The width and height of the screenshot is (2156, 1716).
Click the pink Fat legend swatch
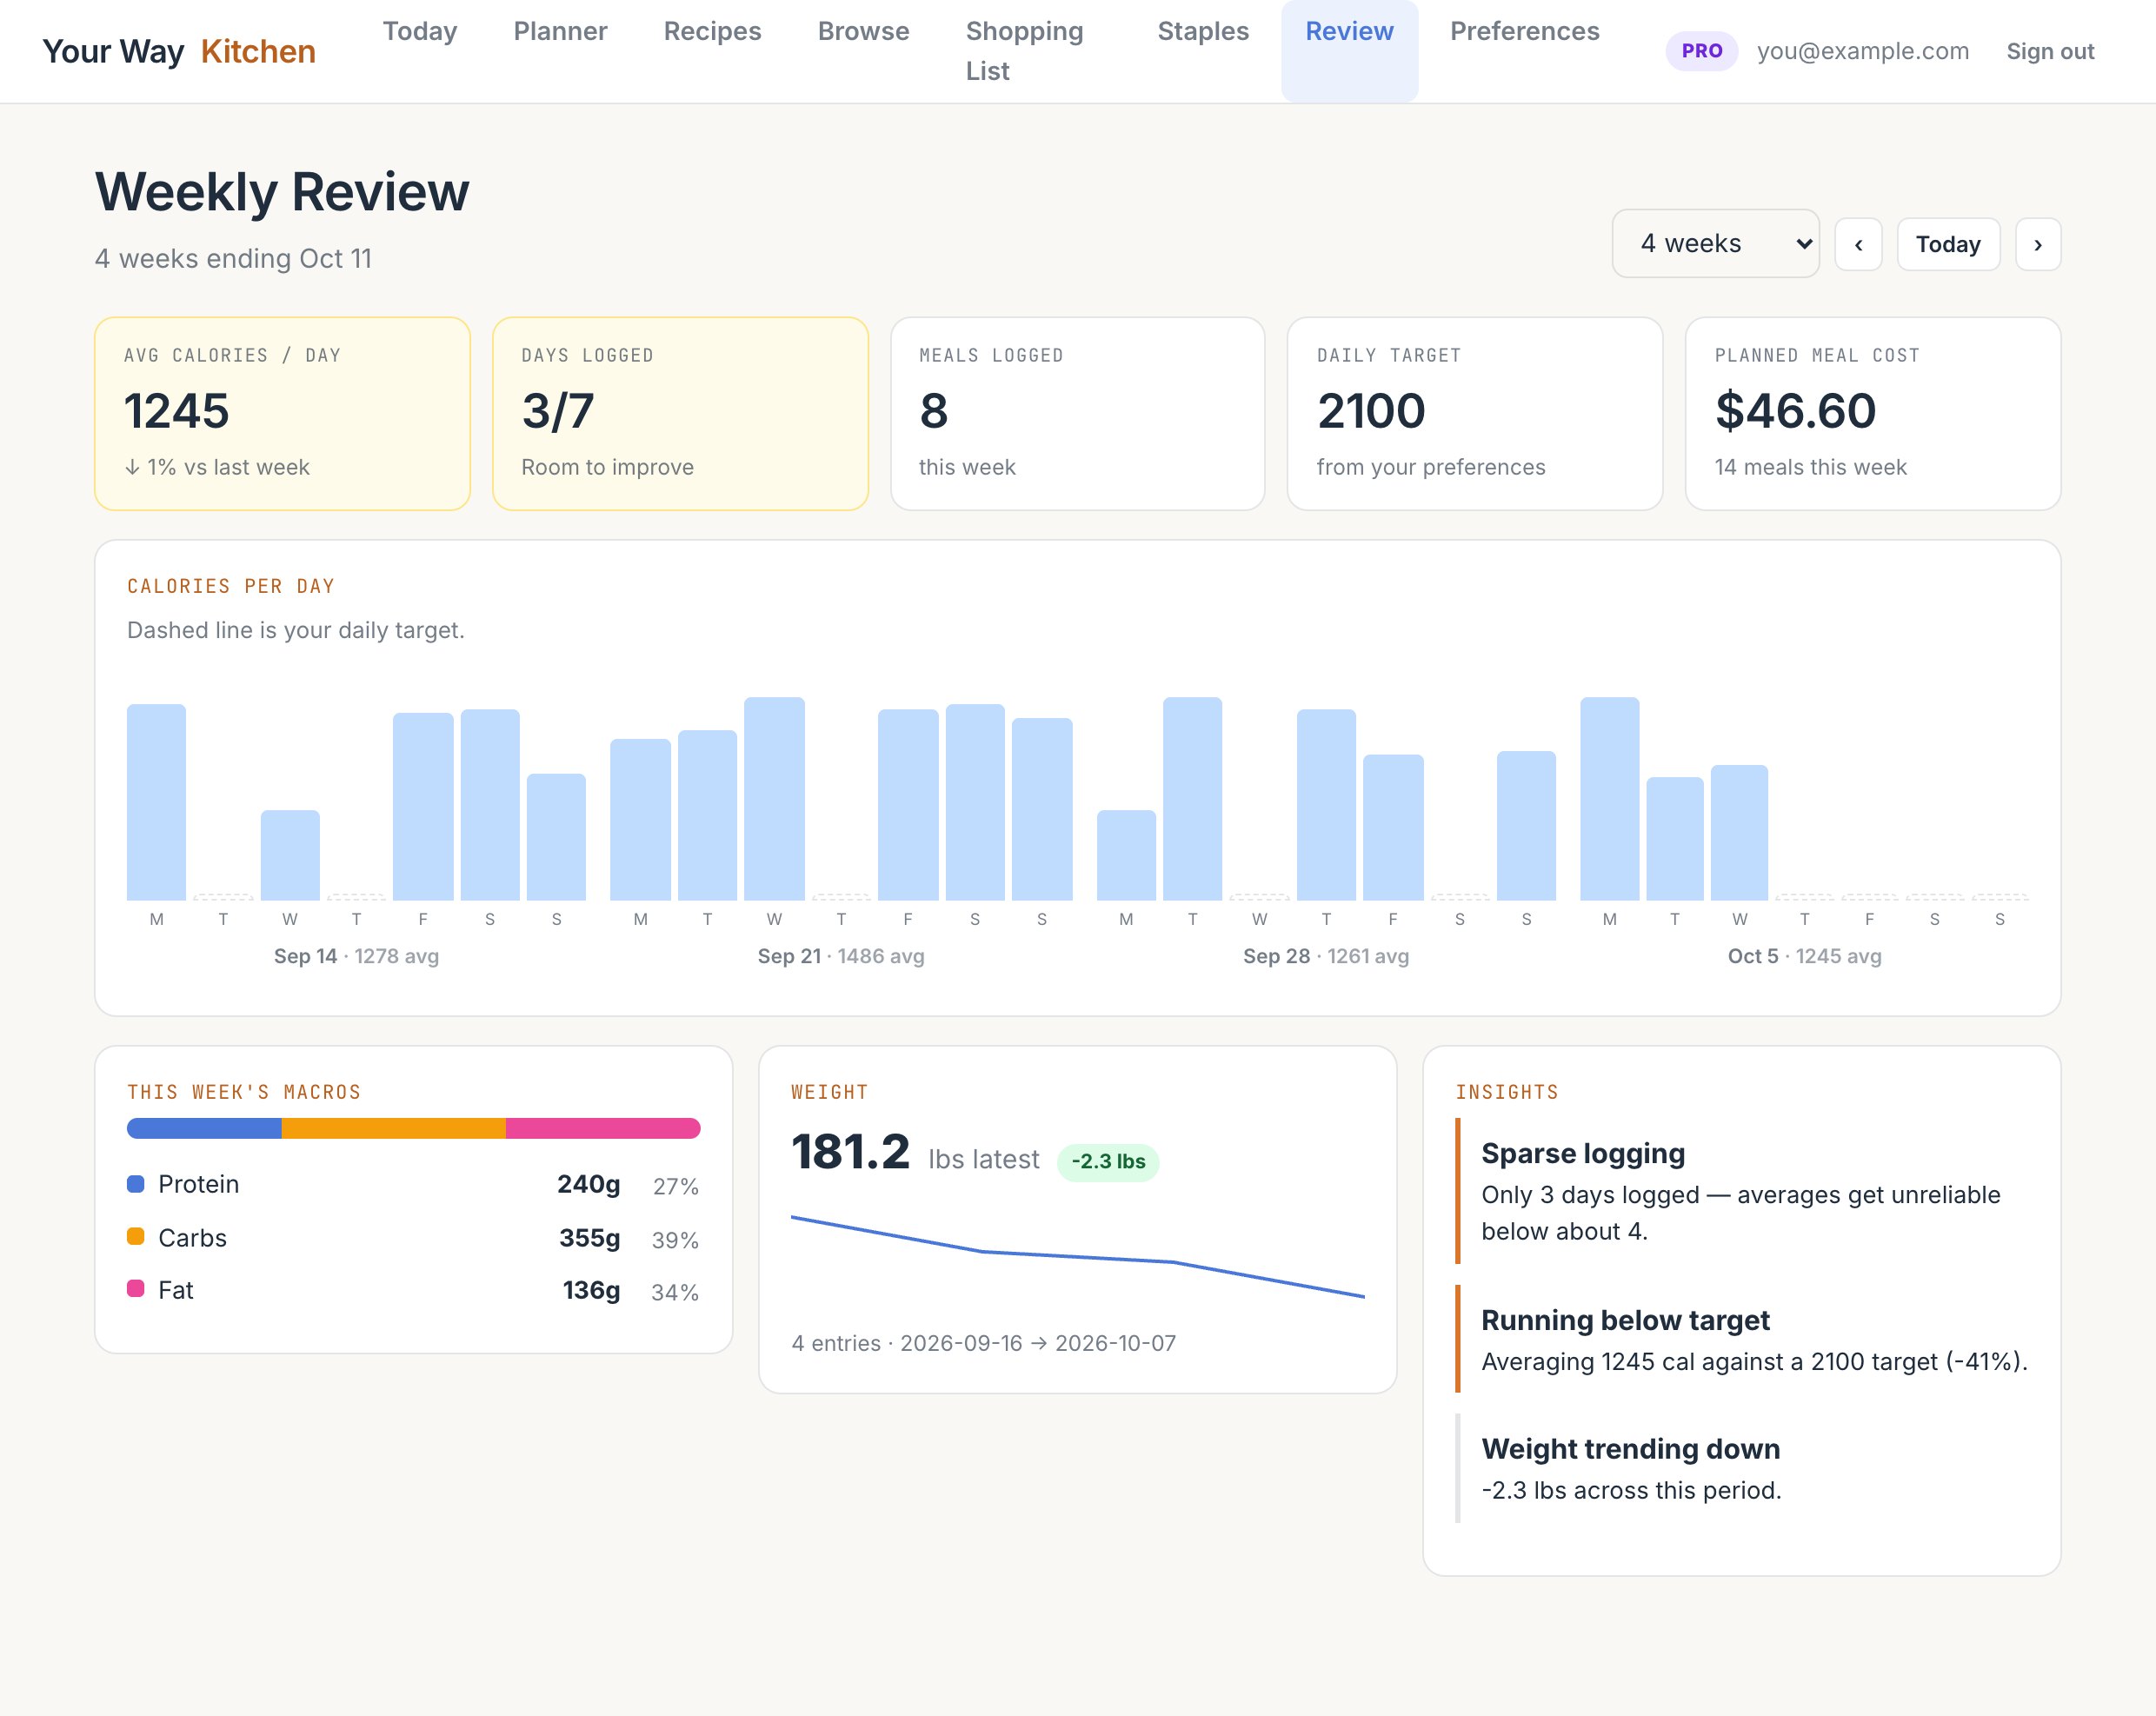136,1288
